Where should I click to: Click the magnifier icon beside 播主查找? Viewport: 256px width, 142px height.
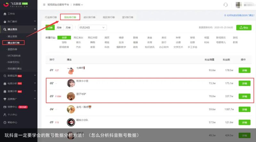[x=5, y=29]
